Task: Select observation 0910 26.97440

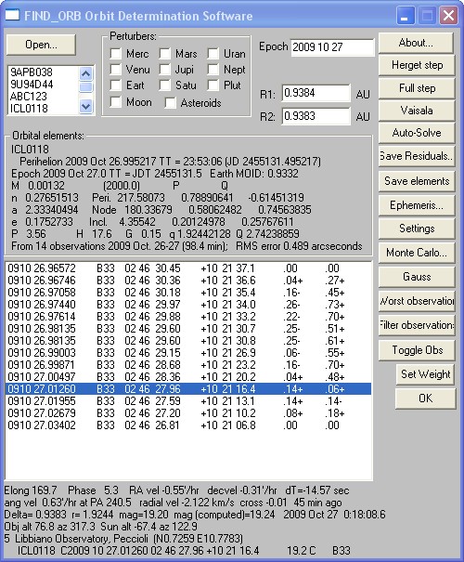Action: pos(188,305)
